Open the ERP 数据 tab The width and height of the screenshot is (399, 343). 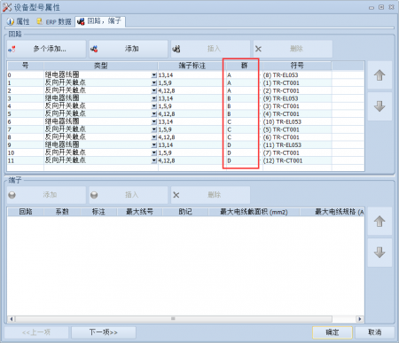click(54, 21)
